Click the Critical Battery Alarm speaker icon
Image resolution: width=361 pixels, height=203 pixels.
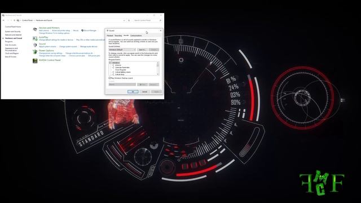pos(113,72)
